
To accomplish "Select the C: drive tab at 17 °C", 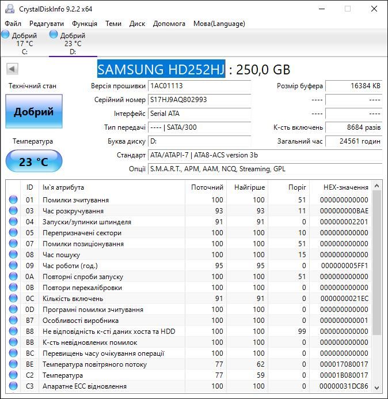I will coord(24,43).
